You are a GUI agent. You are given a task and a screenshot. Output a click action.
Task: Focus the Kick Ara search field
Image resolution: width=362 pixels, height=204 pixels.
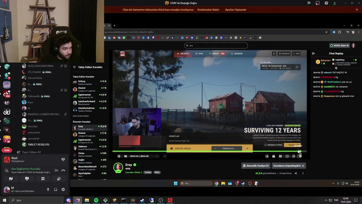point(216,45)
